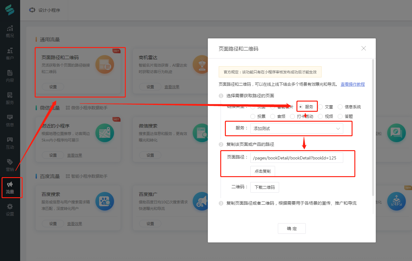Open 查看效果 on the 商机雷达 card
This screenshot has height=261, width=412.
tap(172, 87)
